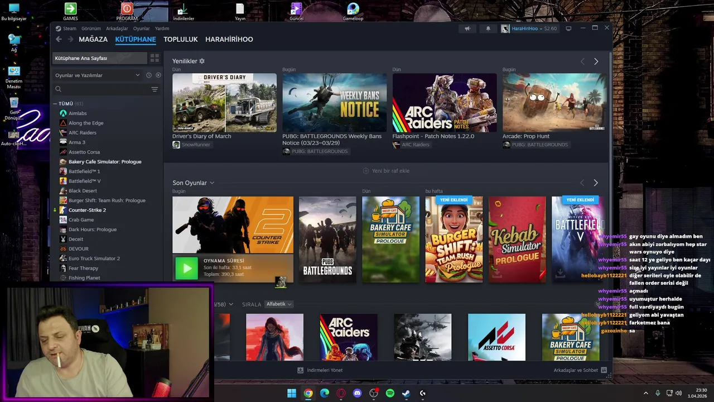Open İndirmeleri Yönet link
This screenshot has width=714, height=402.
(x=320, y=370)
